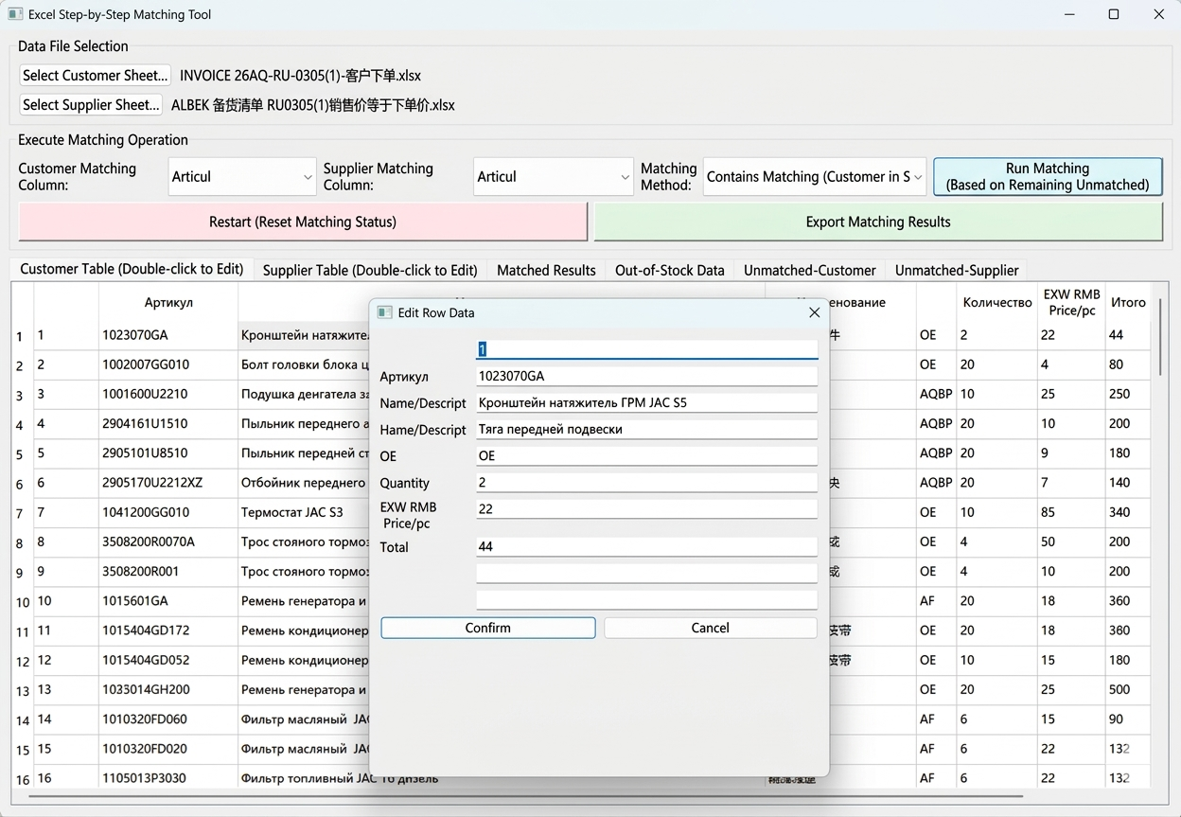Click the Quantity input field
Image resolution: width=1181 pixels, height=817 pixels.
[x=645, y=483]
